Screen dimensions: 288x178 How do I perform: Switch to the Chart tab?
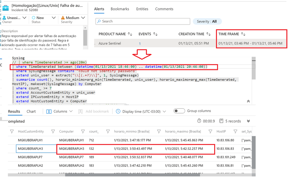point(31,111)
